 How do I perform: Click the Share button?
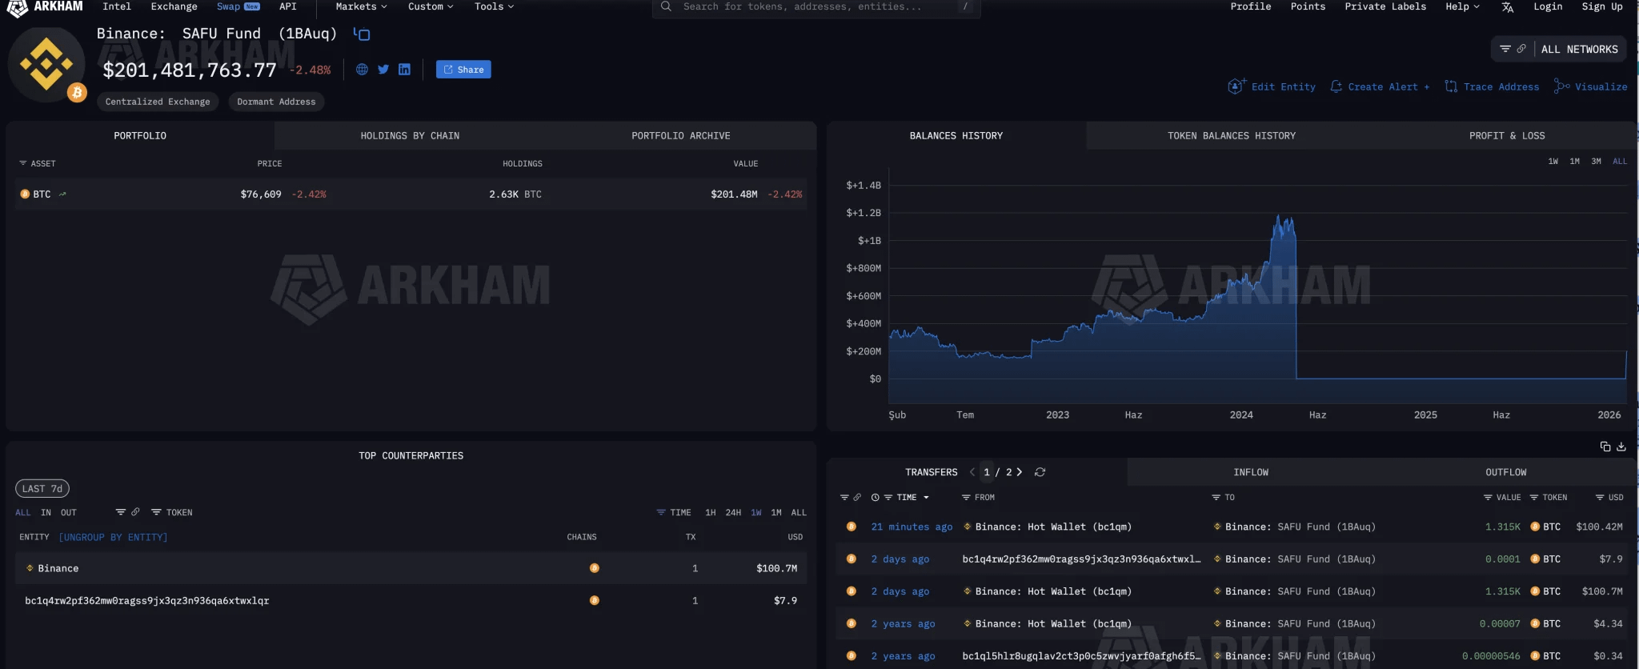(463, 70)
